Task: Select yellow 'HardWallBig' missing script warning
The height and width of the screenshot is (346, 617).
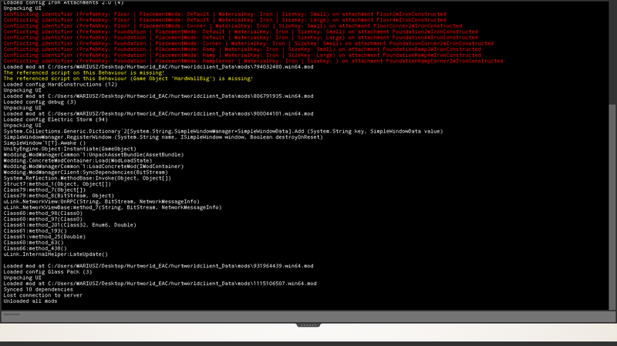Action: click(128, 79)
